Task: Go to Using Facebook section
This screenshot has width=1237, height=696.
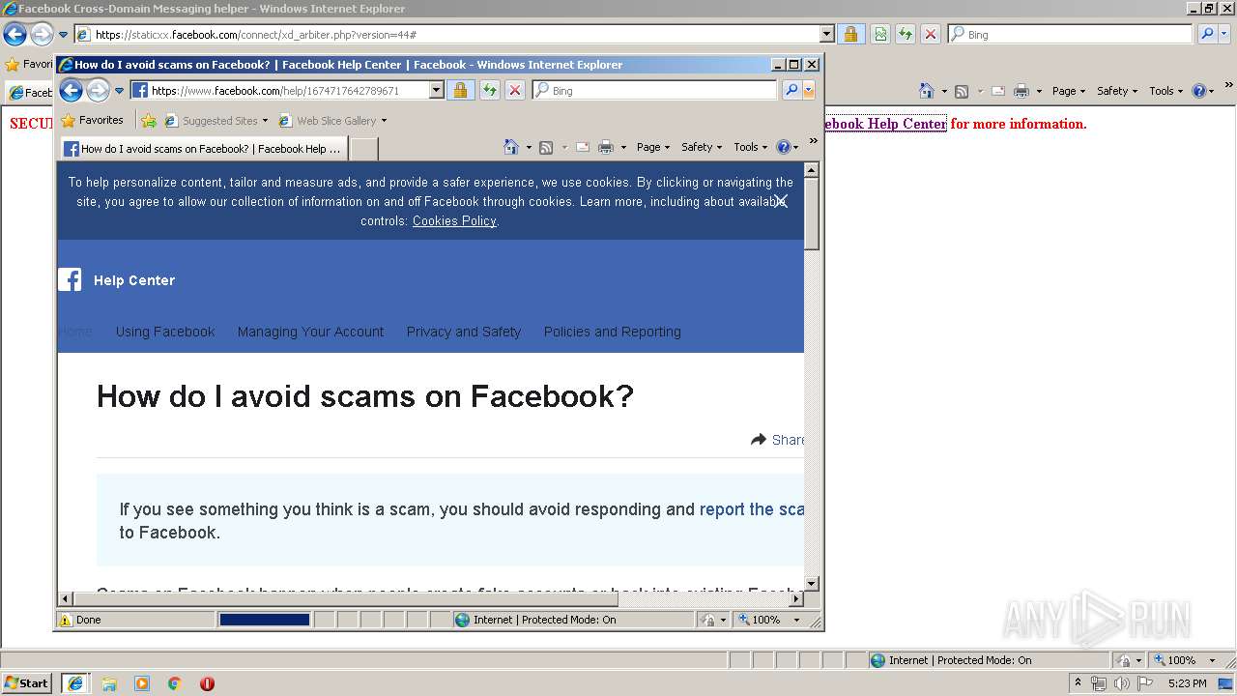Action: point(165,332)
